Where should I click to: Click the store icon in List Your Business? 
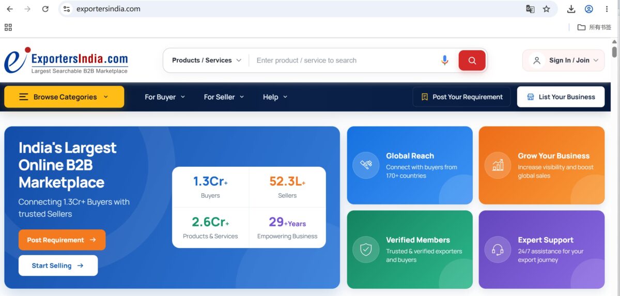coord(530,97)
